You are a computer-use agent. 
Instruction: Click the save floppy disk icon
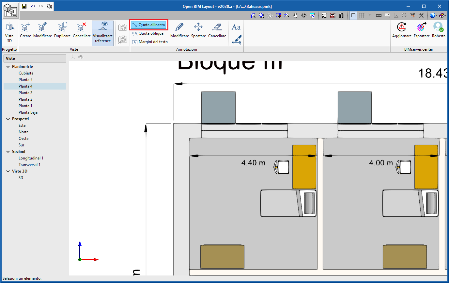24,6
